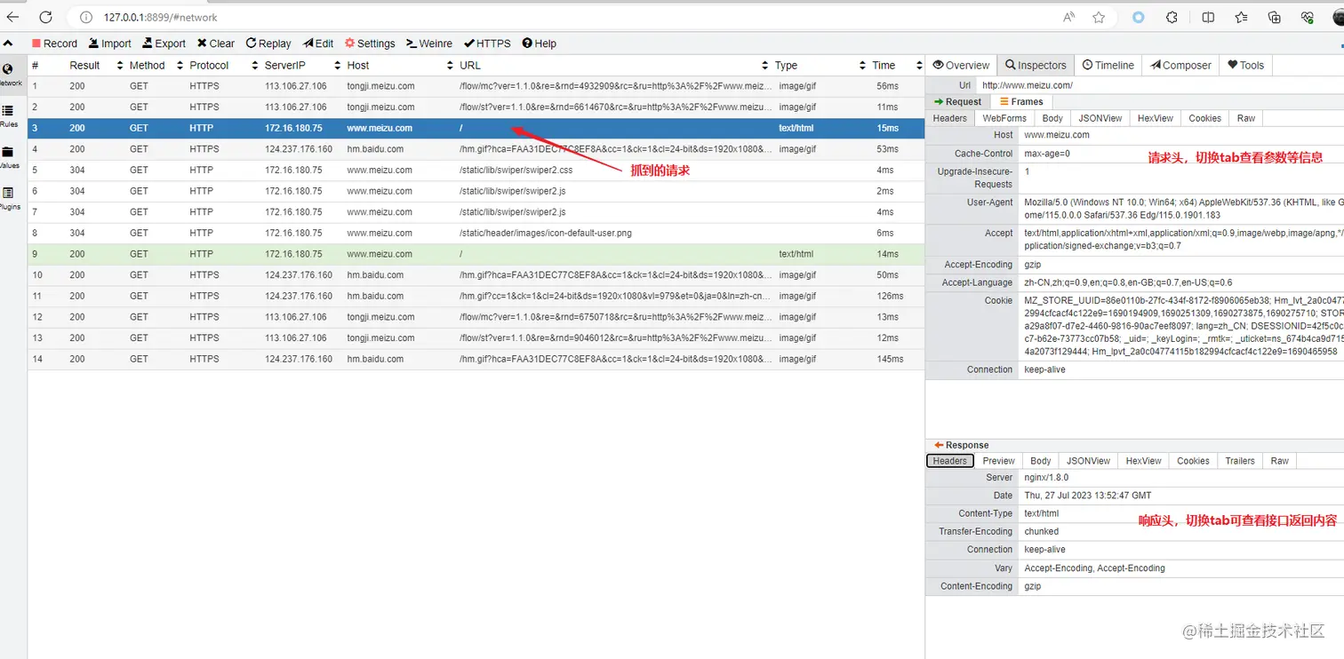Sort requests by the Protocol column
The height and width of the screenshot is (659, 1344).
pos(223,66)
